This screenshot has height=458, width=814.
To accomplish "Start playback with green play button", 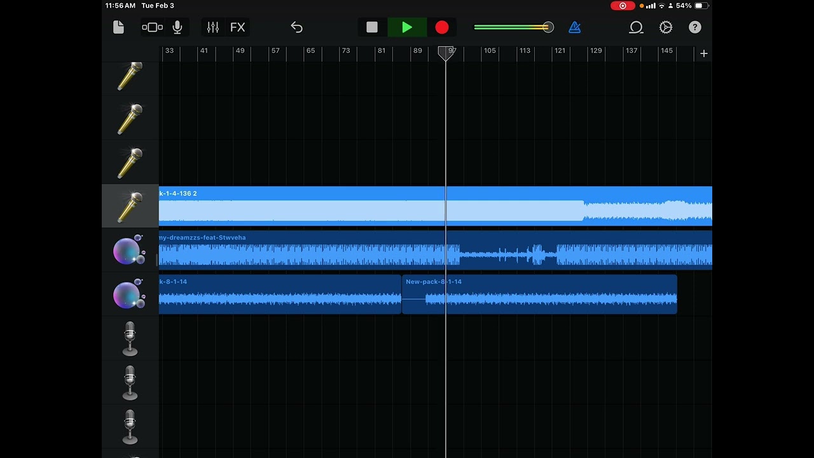I will pos(407,27).
